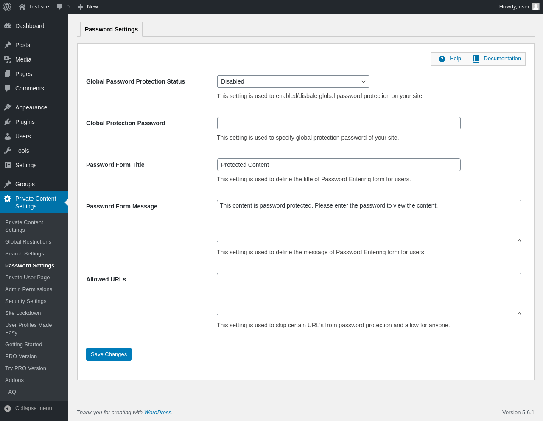
Task: Go to Site Lockdown submenu
Action: pyautogui.click(x=23, y=313)
